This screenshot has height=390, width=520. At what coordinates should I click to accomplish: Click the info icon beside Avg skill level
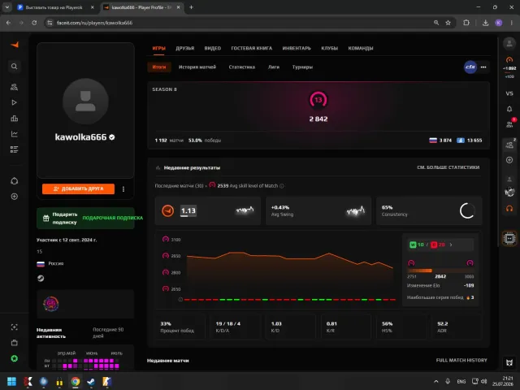[282, 186]
